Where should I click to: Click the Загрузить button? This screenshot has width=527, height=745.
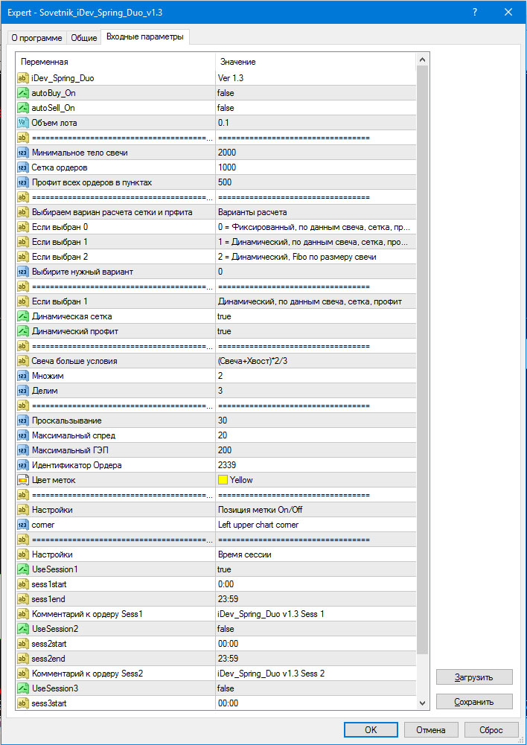tap(474, 677)
